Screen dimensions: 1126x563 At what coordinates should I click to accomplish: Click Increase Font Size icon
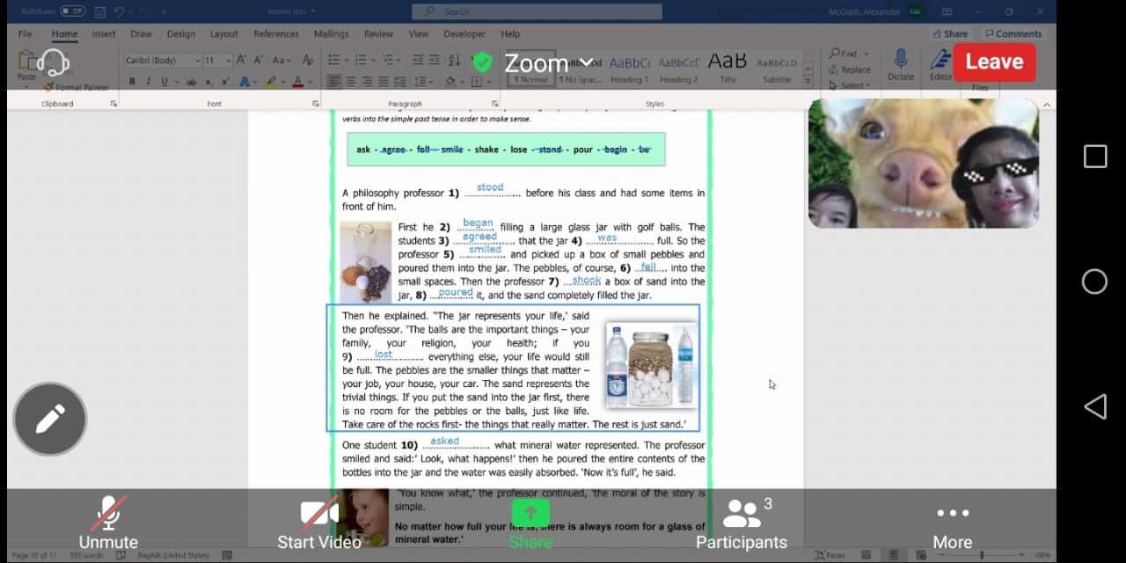point(241,60)
